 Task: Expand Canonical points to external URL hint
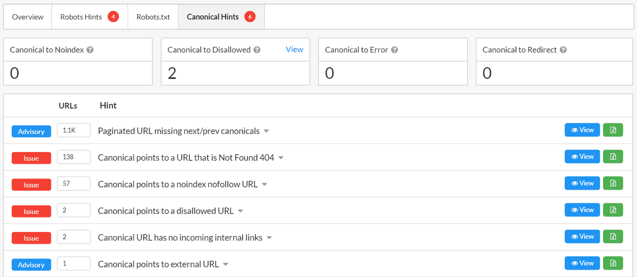point(226,264)
